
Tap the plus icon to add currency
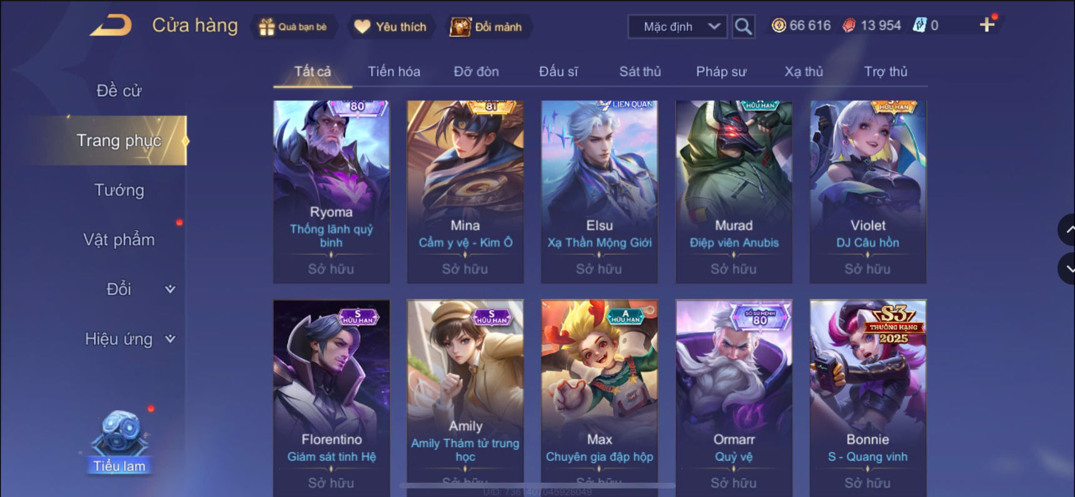pyautogui.click(x=987, y=25)
